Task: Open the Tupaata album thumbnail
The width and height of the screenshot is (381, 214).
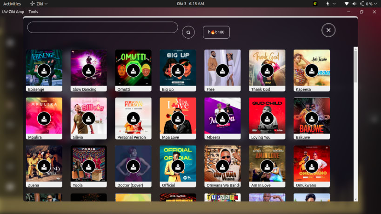Action: pos(222,197)
